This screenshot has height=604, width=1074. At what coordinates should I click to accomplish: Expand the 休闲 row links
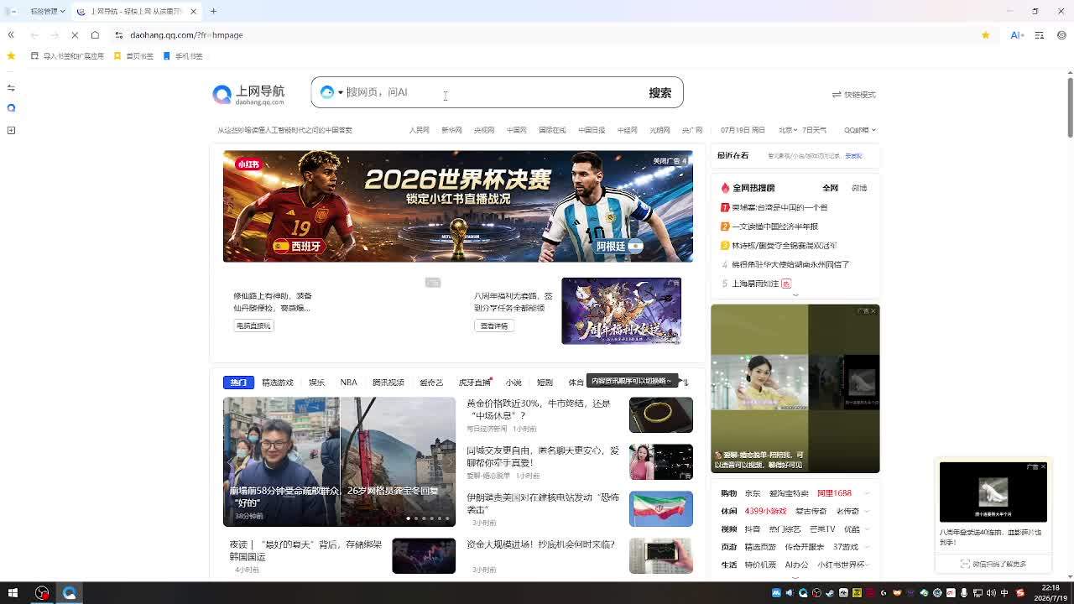pos(867,511)
